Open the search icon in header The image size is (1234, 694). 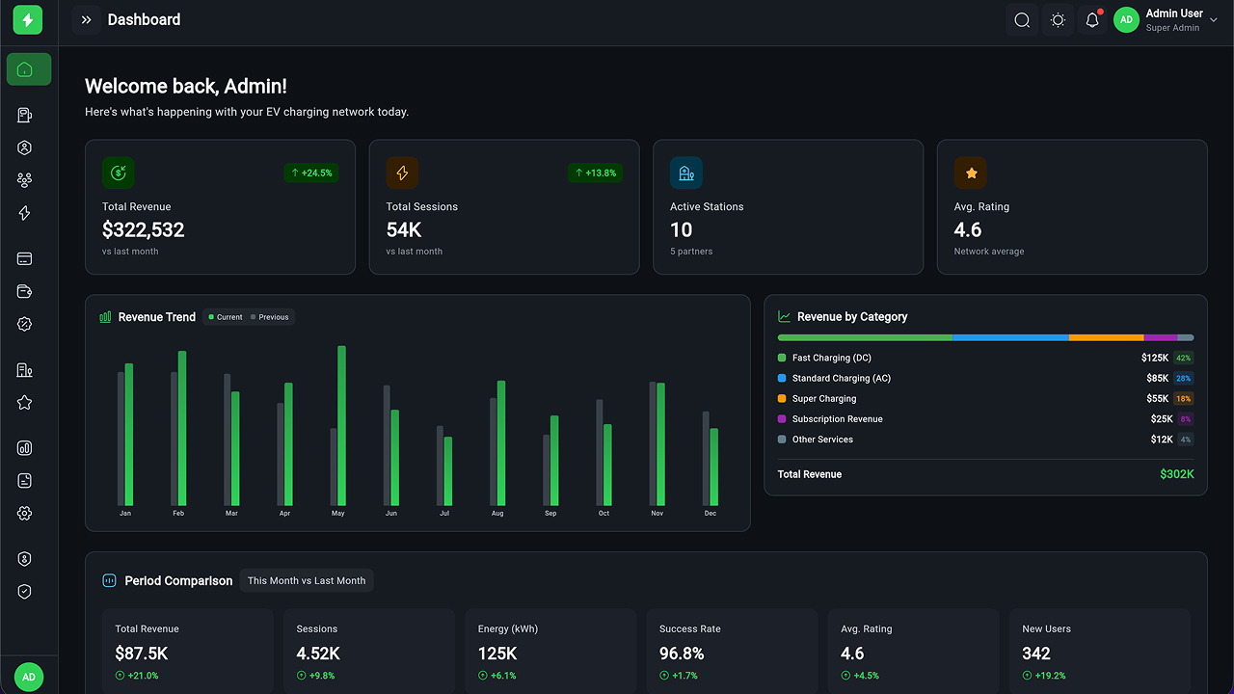tap(1023, 20)
